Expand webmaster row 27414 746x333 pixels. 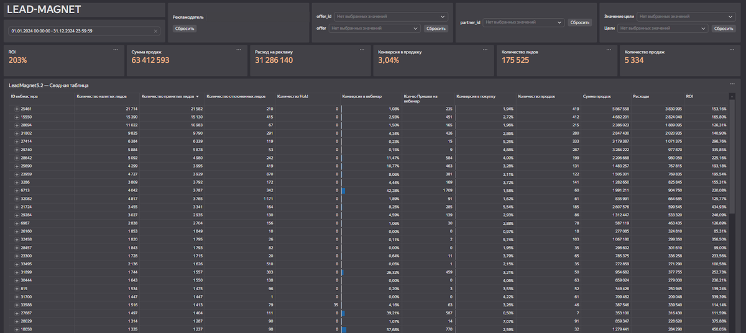tap(17, 142)
